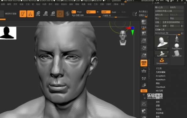Image resolution: width=187 pixels, height=118 pixels.
Task: Click the GoZ button
Action: point(158,26)
